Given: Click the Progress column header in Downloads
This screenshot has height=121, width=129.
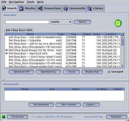Looking at the screenshot, I should point(102,89).
